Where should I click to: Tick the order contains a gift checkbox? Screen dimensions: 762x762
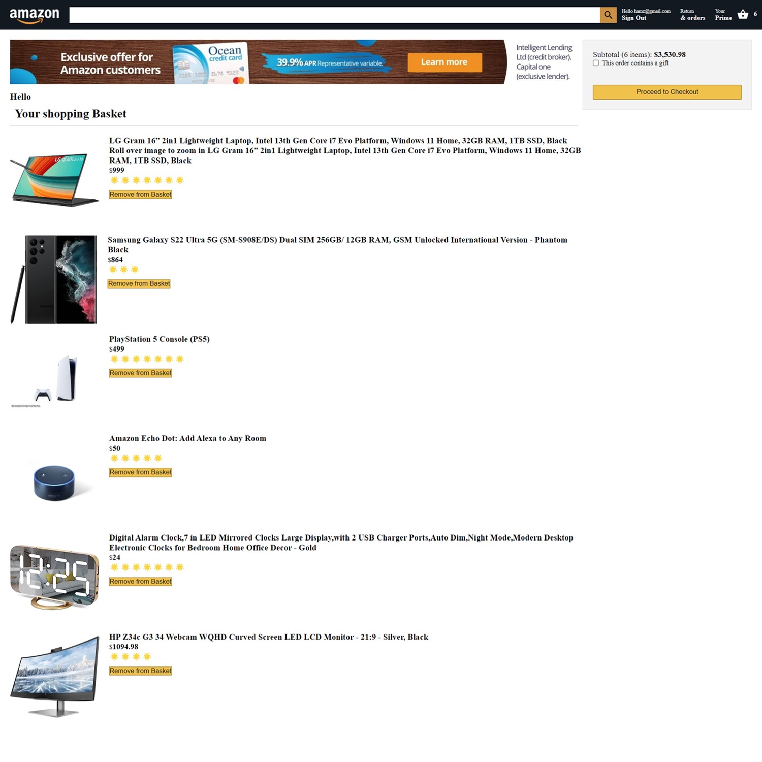tap(596, 63)
